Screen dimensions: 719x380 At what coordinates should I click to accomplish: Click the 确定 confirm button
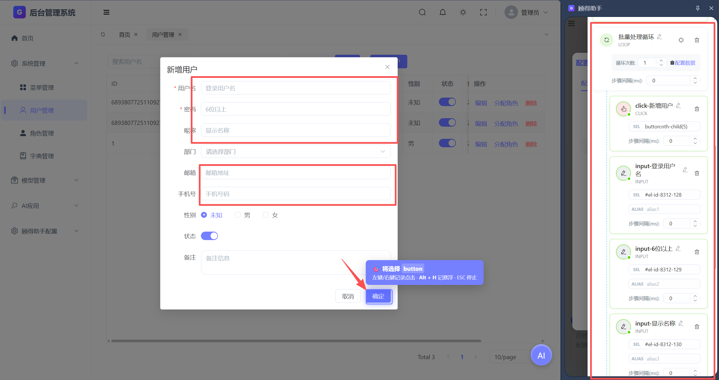[x=378, y=296]
